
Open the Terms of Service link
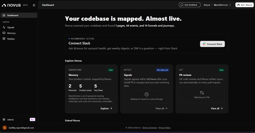pos(150,128)
